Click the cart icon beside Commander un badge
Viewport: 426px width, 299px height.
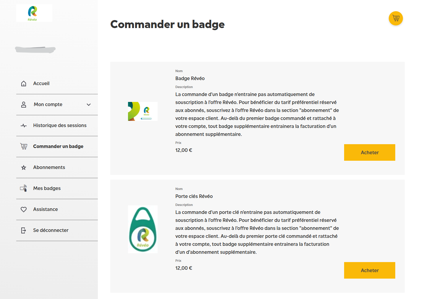[24, 146]
